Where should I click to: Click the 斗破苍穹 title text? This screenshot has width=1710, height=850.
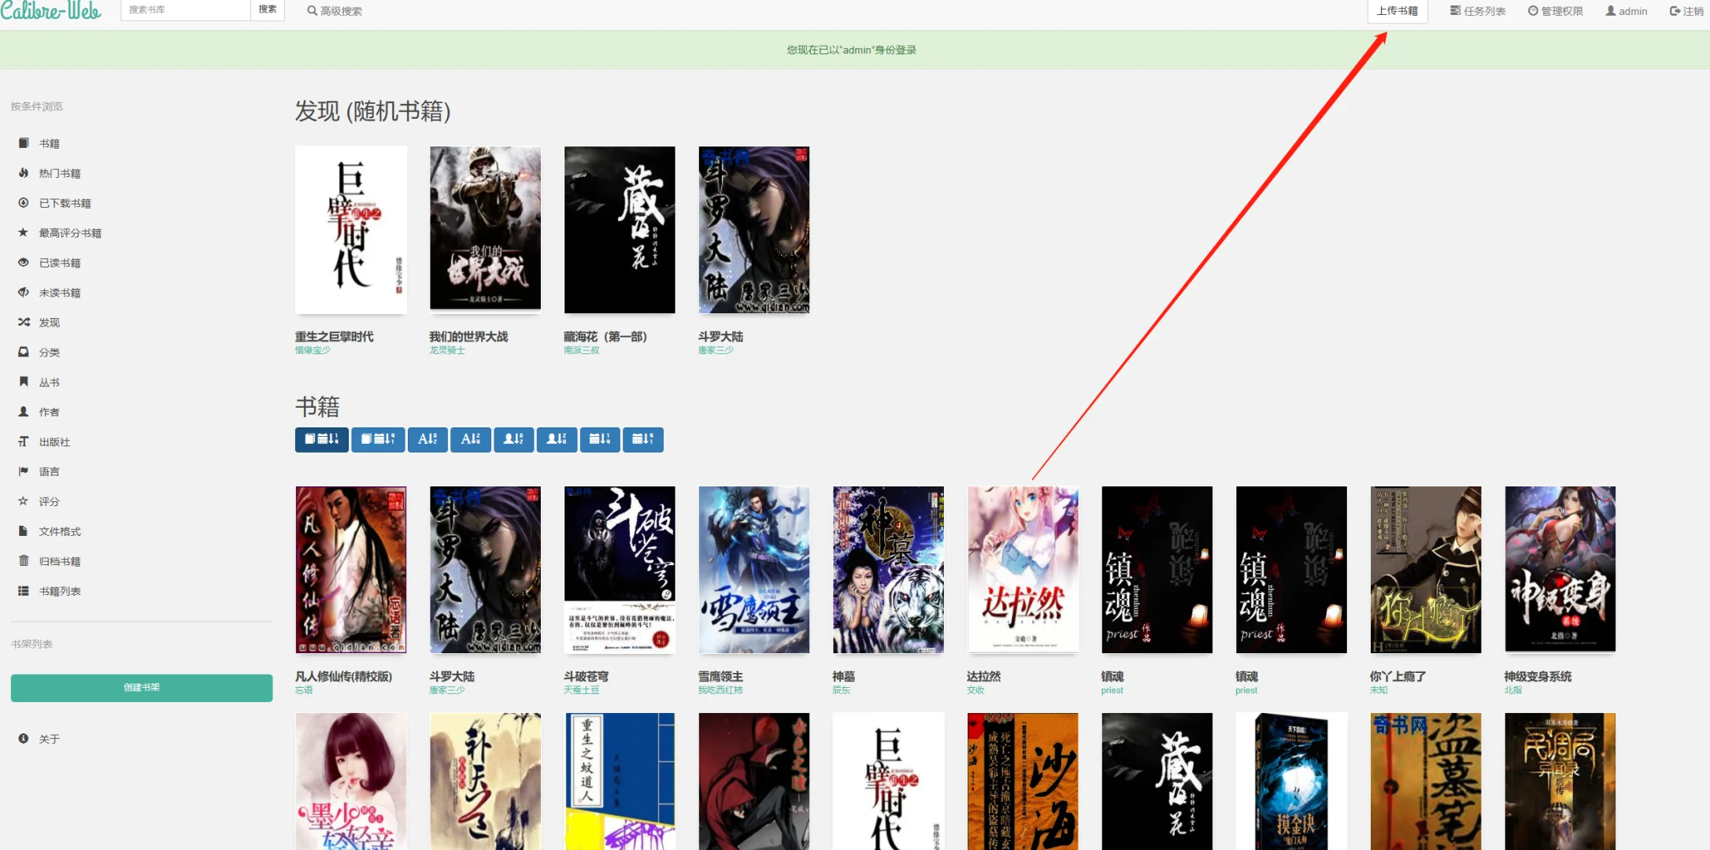pos(586,676)
